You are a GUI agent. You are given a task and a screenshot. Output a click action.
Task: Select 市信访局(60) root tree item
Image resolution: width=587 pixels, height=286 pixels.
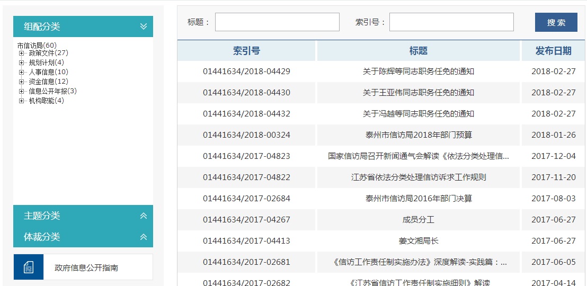(37, 46)
